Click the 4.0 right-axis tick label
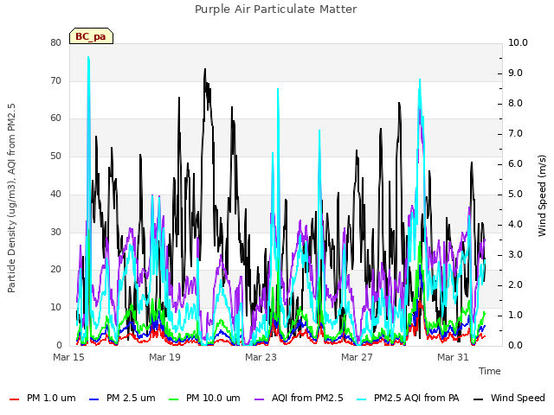This screenshot has height=415, width=554. coord(515,225)
